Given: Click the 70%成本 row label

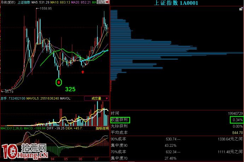Looking at the screenshot, I should click(118, 152).
